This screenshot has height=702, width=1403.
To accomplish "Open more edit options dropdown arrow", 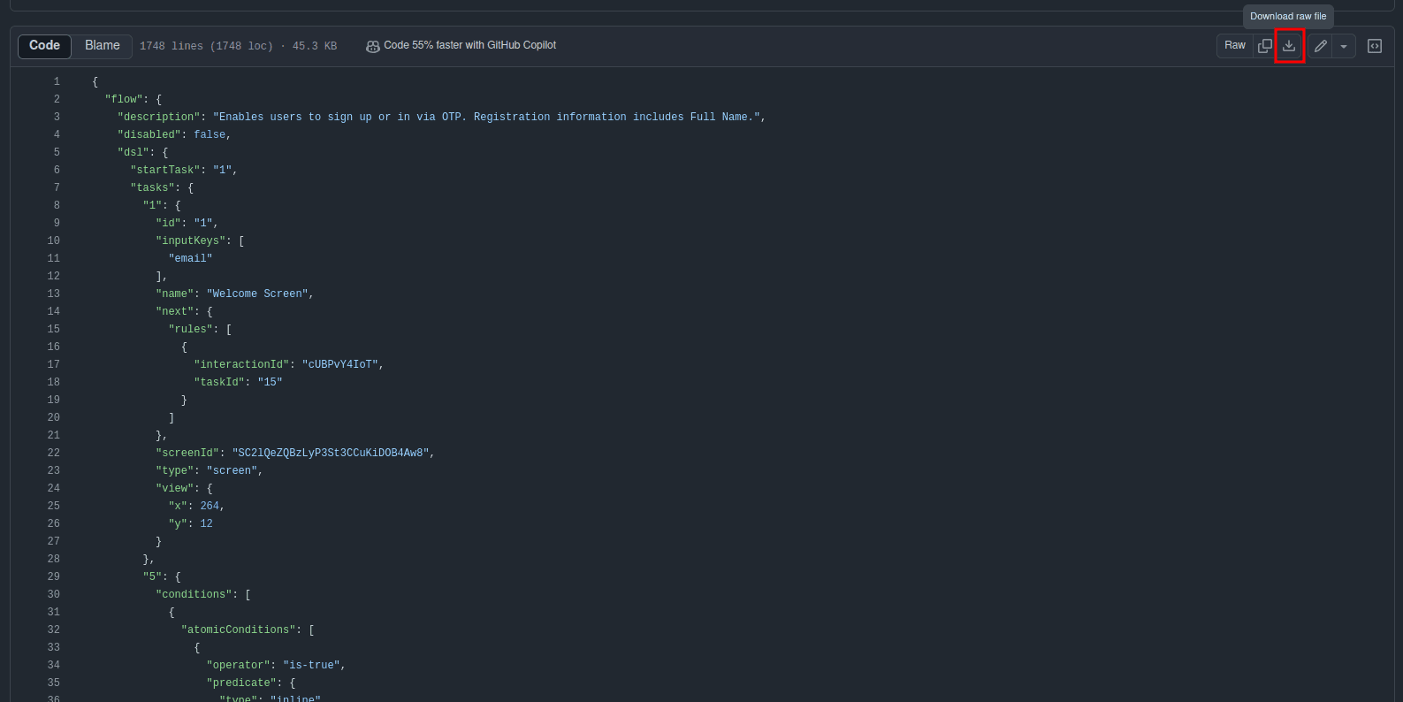I will (x=1344, y=46).
